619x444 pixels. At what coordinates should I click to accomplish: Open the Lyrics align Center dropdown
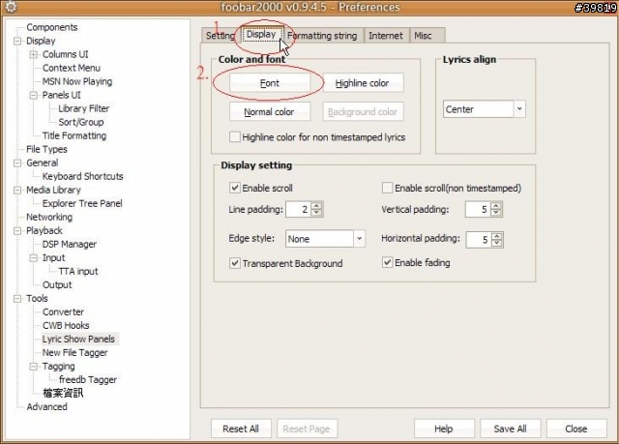[484, 109]
